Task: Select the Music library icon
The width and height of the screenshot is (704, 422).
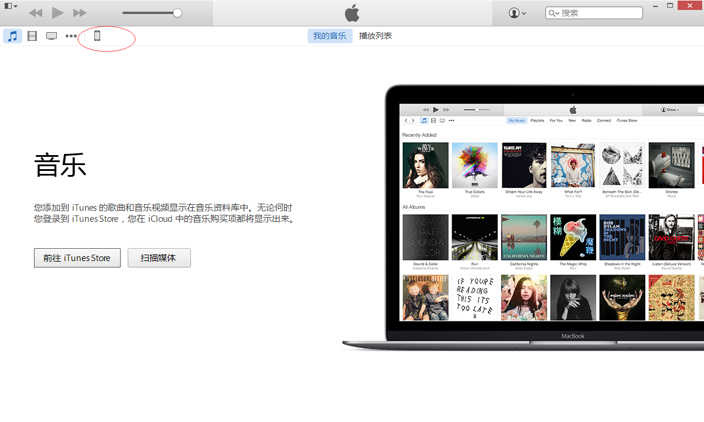Action: pos(12,36)
